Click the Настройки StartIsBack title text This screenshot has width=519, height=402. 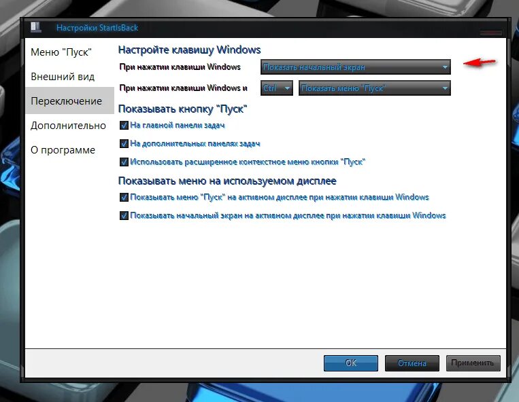[x=97, y=28]
